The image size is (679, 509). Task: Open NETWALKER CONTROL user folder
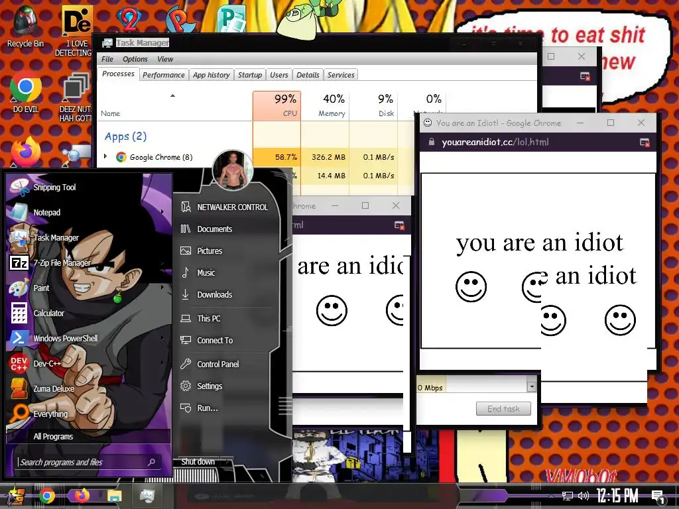pyautogui.click(x=225, y=207)
